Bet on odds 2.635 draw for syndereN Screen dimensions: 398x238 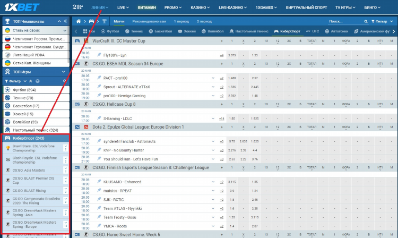(x=243, y=141)
